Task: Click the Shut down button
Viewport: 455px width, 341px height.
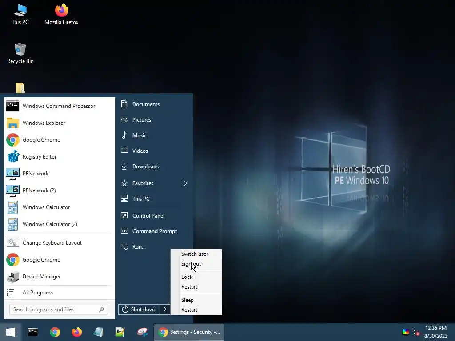Action: (x=139, y=309)
